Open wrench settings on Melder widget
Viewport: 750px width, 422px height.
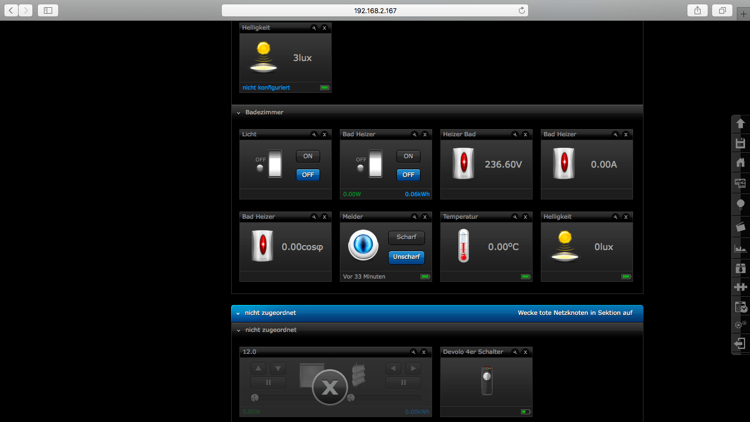414,217
